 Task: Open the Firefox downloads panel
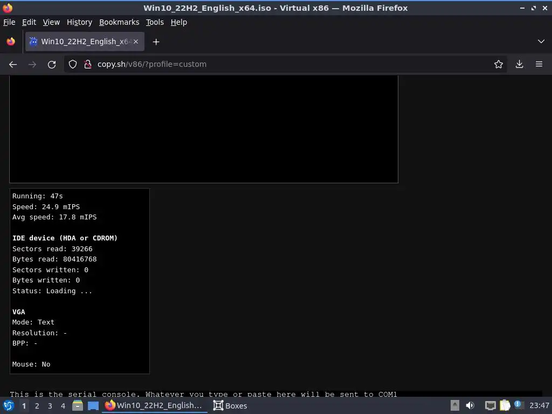click(x=519, y=65)
